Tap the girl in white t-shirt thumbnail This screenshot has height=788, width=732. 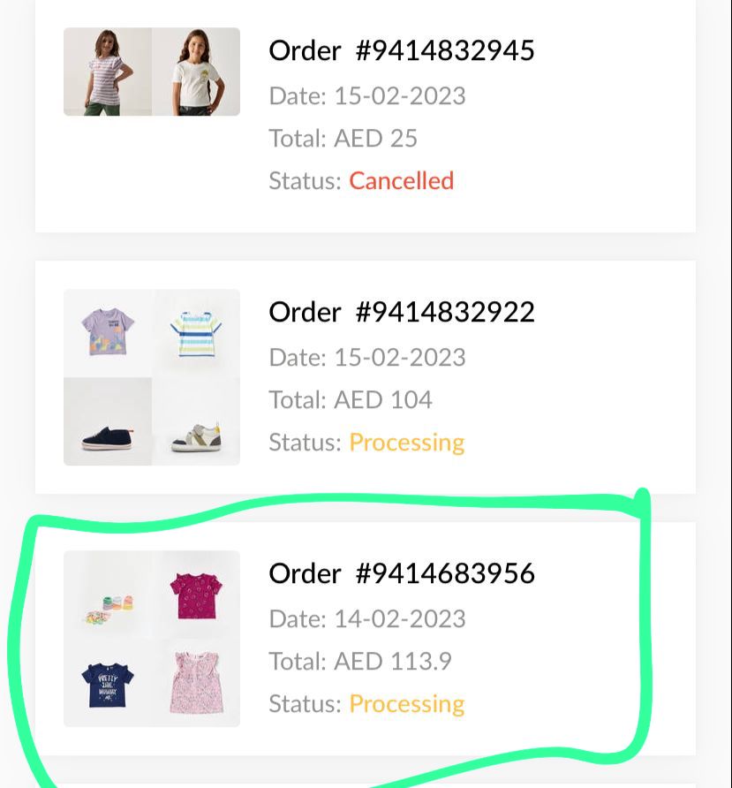pos(196,72)
